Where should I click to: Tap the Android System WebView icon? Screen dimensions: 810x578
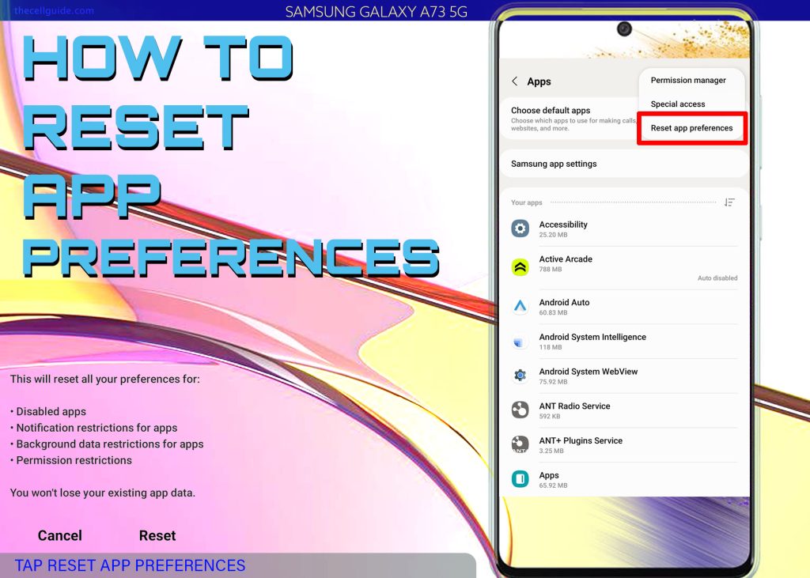[520, 376]
